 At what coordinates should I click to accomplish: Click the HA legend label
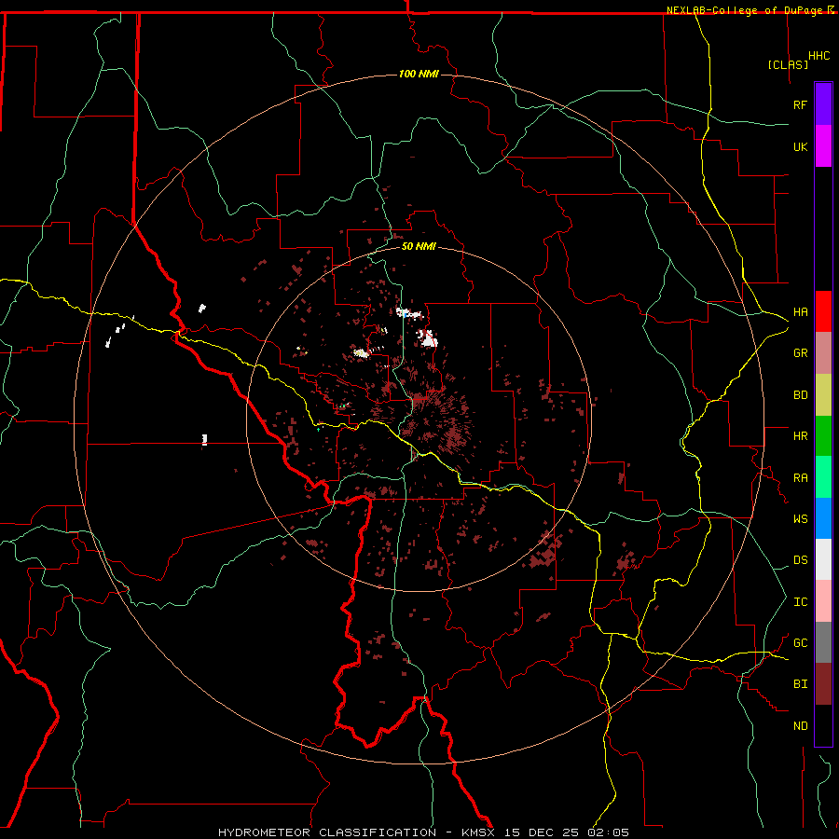pos(800,311)
